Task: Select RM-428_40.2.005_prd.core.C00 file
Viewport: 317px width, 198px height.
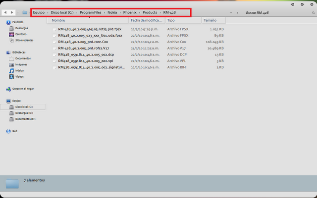Action: (x=83, y=42)
